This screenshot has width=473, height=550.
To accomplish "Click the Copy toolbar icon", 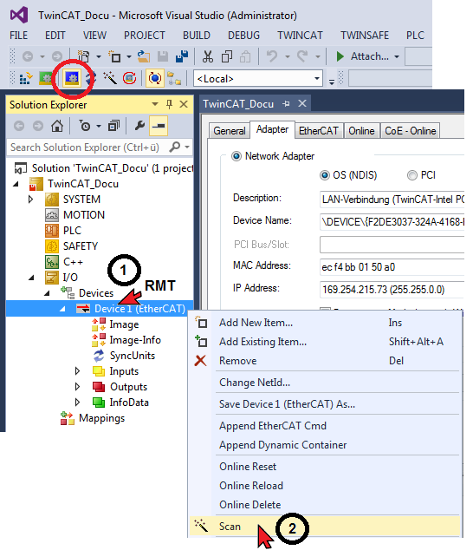I will coord(227,56).
